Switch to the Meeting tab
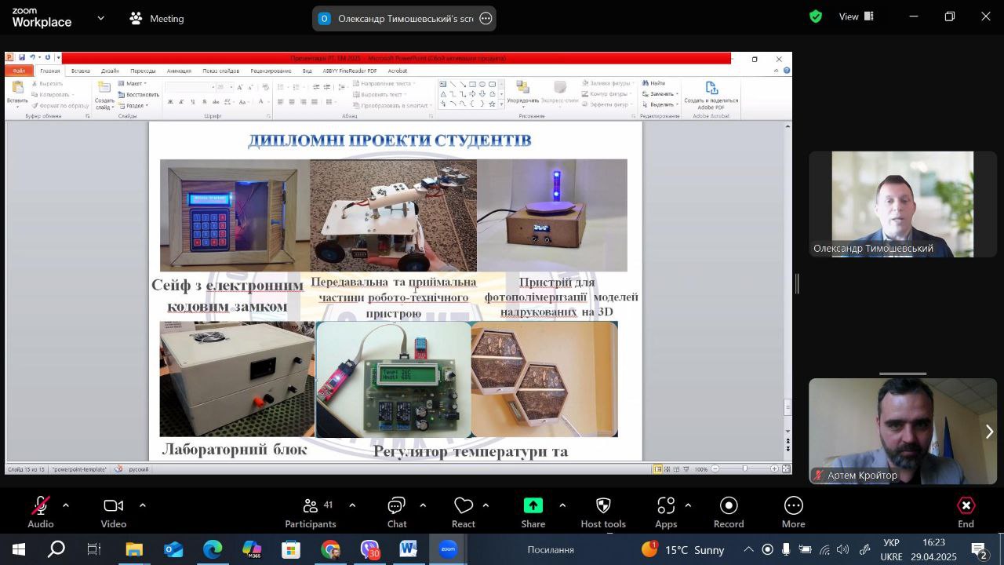The image size is (1004, 565). point(158,18)
